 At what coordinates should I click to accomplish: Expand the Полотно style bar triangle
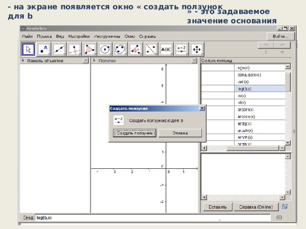click(95, 61)
